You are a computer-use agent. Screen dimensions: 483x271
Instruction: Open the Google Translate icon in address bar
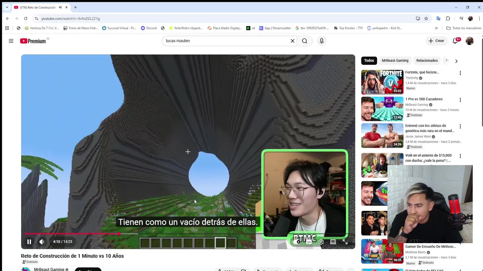point(438,18)
